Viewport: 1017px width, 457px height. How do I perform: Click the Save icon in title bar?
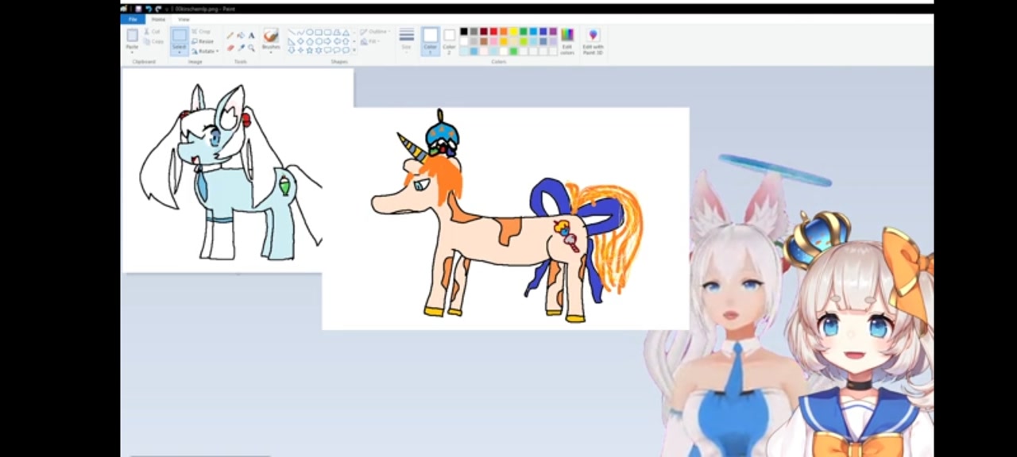(x=138, y=9)
